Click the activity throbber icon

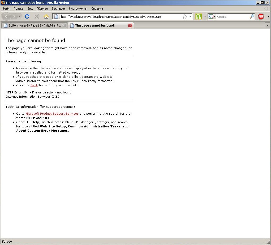click(266, 8)
